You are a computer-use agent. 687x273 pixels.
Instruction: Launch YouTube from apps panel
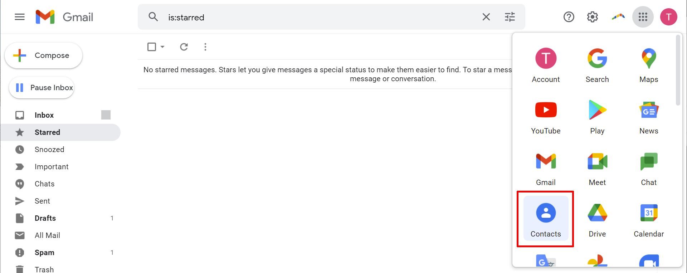tap(546, 117)
